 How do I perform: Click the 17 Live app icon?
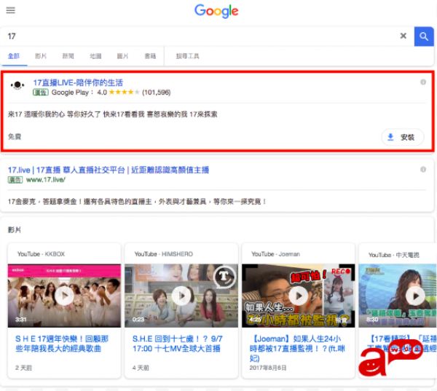click(17, 85)
